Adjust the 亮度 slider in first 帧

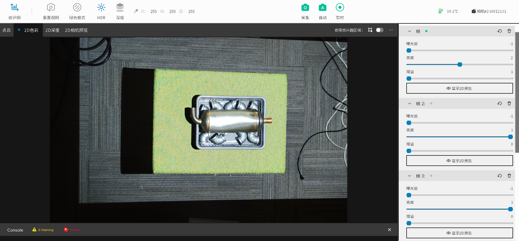(x=460, y=65)
